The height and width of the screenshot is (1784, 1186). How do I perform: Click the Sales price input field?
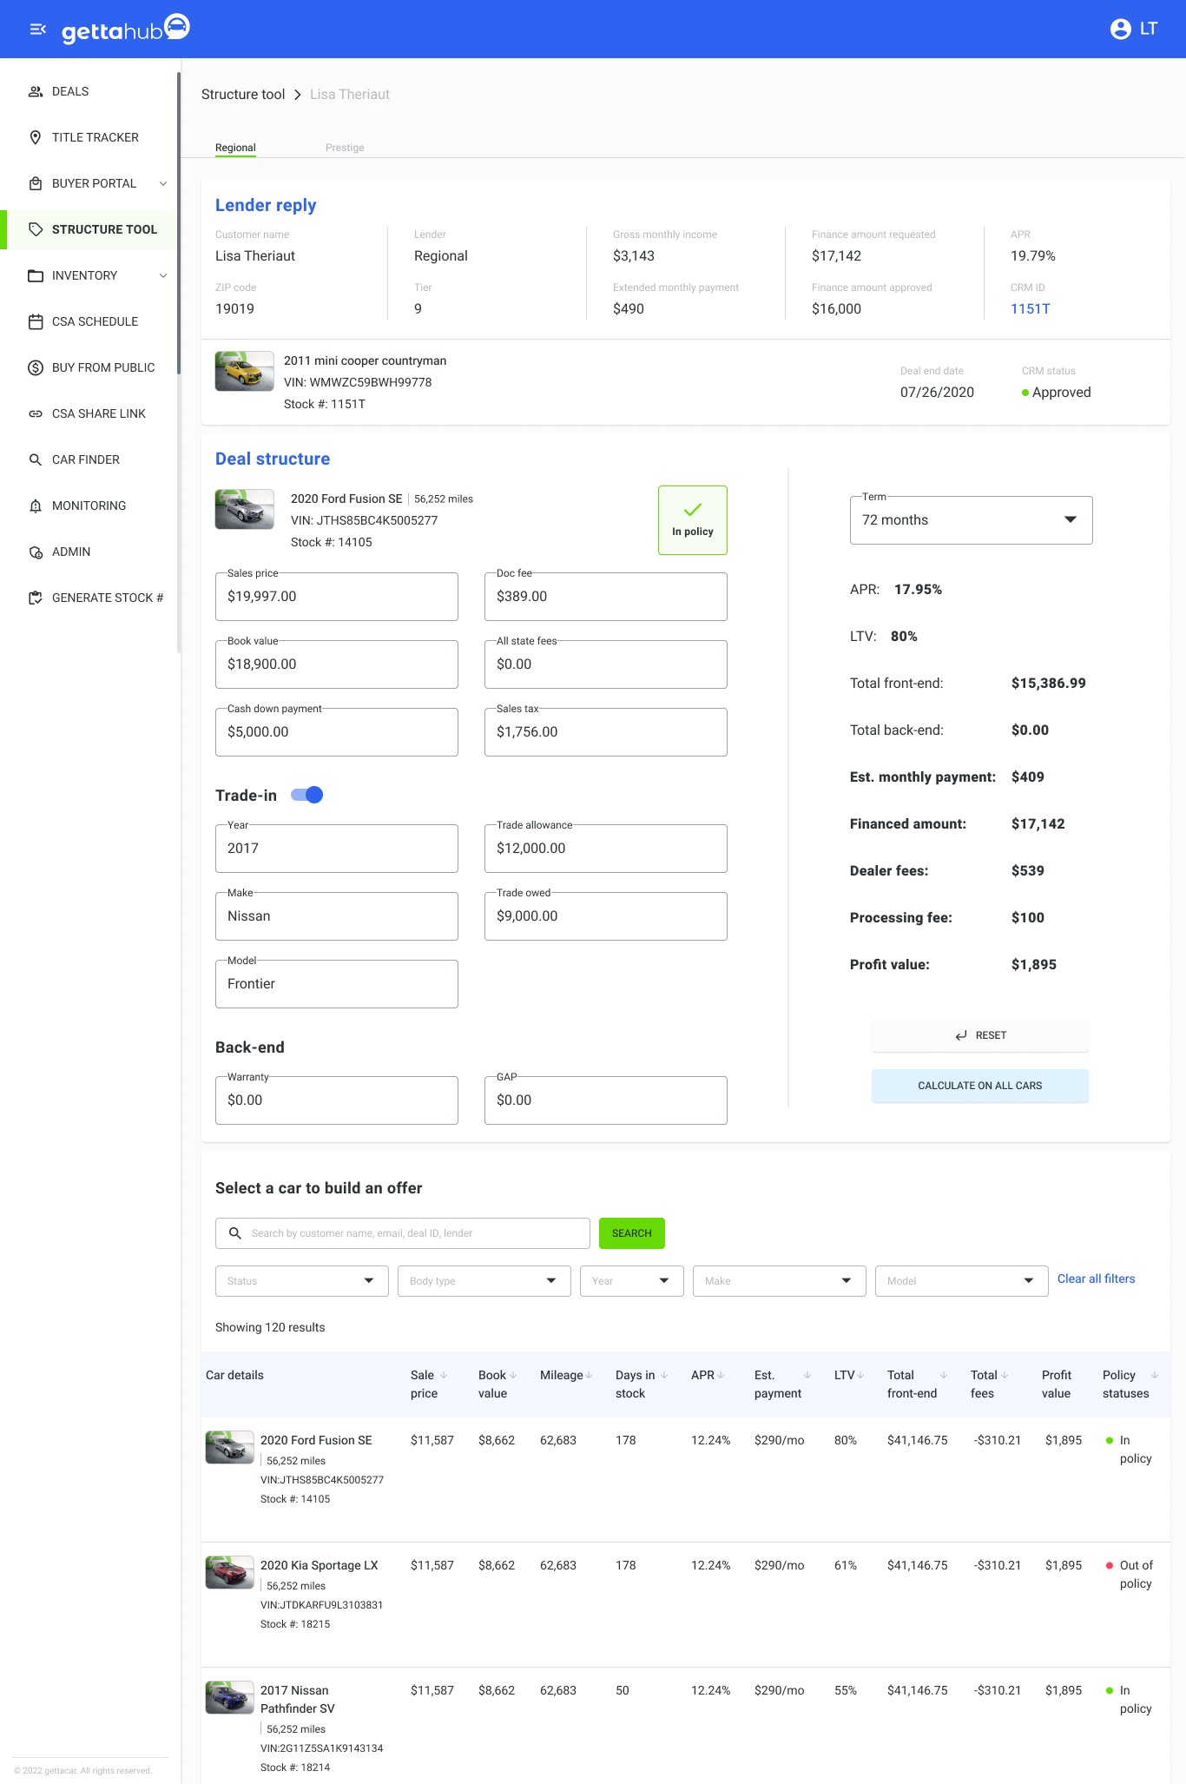[x=337, y=597]
